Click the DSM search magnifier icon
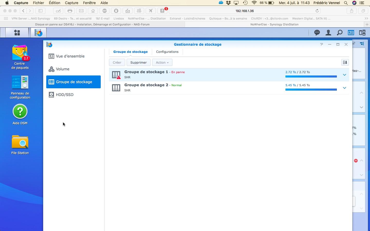 click(x=340, y=33)
